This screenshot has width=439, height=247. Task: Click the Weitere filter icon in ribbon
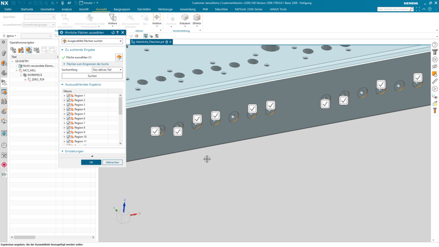[113, 17]
